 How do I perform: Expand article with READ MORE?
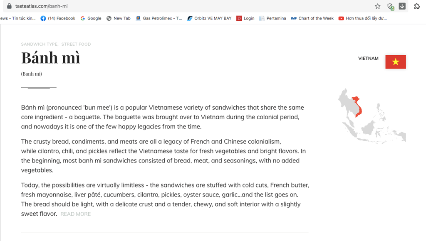coord(76,214)
